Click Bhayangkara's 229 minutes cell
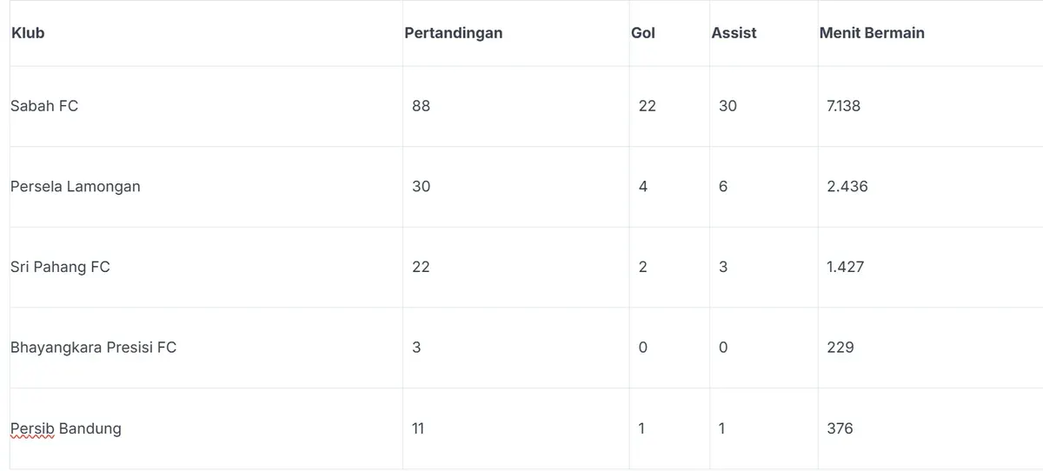The height and width of the screenshot is (471, 1043). point(840,348)
